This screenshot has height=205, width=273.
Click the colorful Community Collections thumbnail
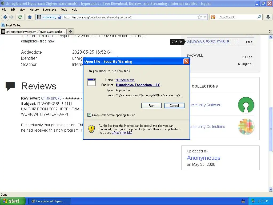(x=246, y=127)
